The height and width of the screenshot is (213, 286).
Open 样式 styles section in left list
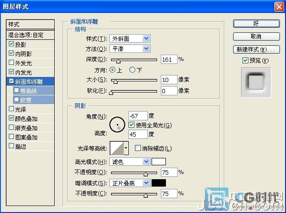(30, 24)
